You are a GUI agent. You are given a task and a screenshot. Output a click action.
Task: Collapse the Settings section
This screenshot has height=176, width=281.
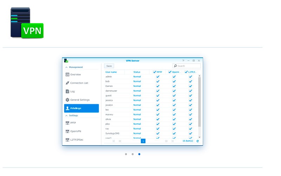(x=66, y=115)
